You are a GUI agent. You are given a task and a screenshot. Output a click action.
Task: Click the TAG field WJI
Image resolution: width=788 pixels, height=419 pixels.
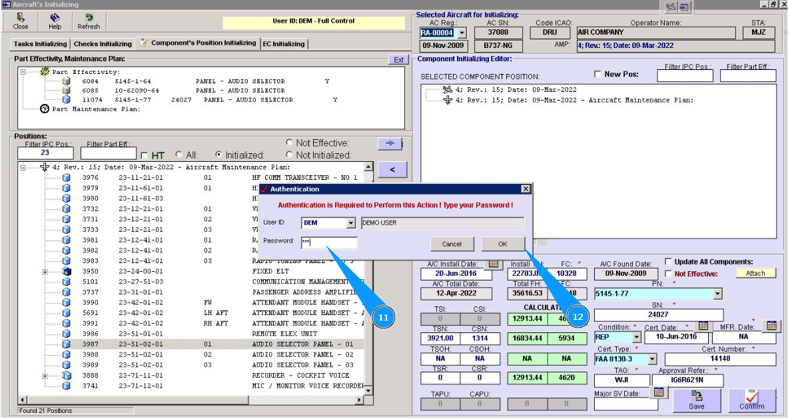(x=621, y=380)
